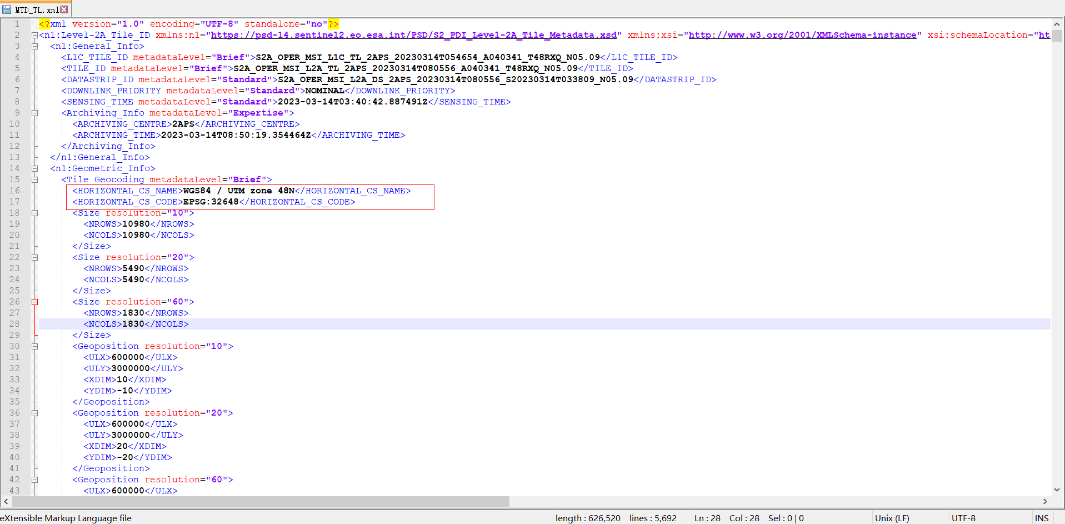Click the UTF-8 encoding status field
The width and height of the screenshot is (1065, 524).
tap(963, 518)
